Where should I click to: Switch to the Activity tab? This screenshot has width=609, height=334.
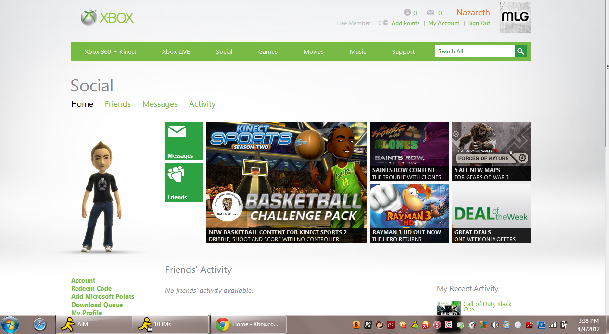click(202, 104)
